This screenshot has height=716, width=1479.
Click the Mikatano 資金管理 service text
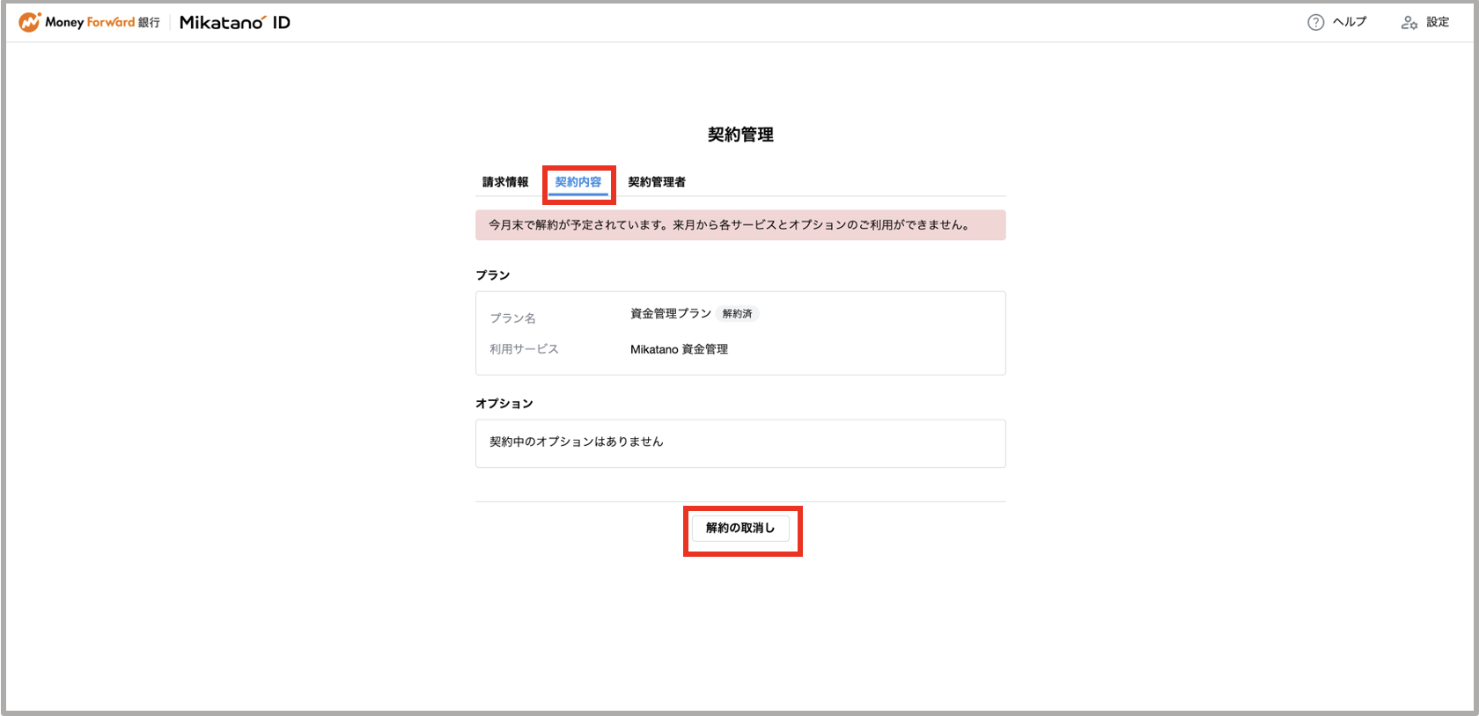[x=679, y=349]
